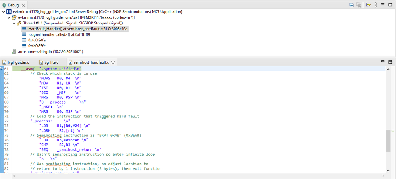This screenshot has height=179, width=396.
Task: Click horizontal scrollbar right arrow in editor
Action: (x=383, y=175)
